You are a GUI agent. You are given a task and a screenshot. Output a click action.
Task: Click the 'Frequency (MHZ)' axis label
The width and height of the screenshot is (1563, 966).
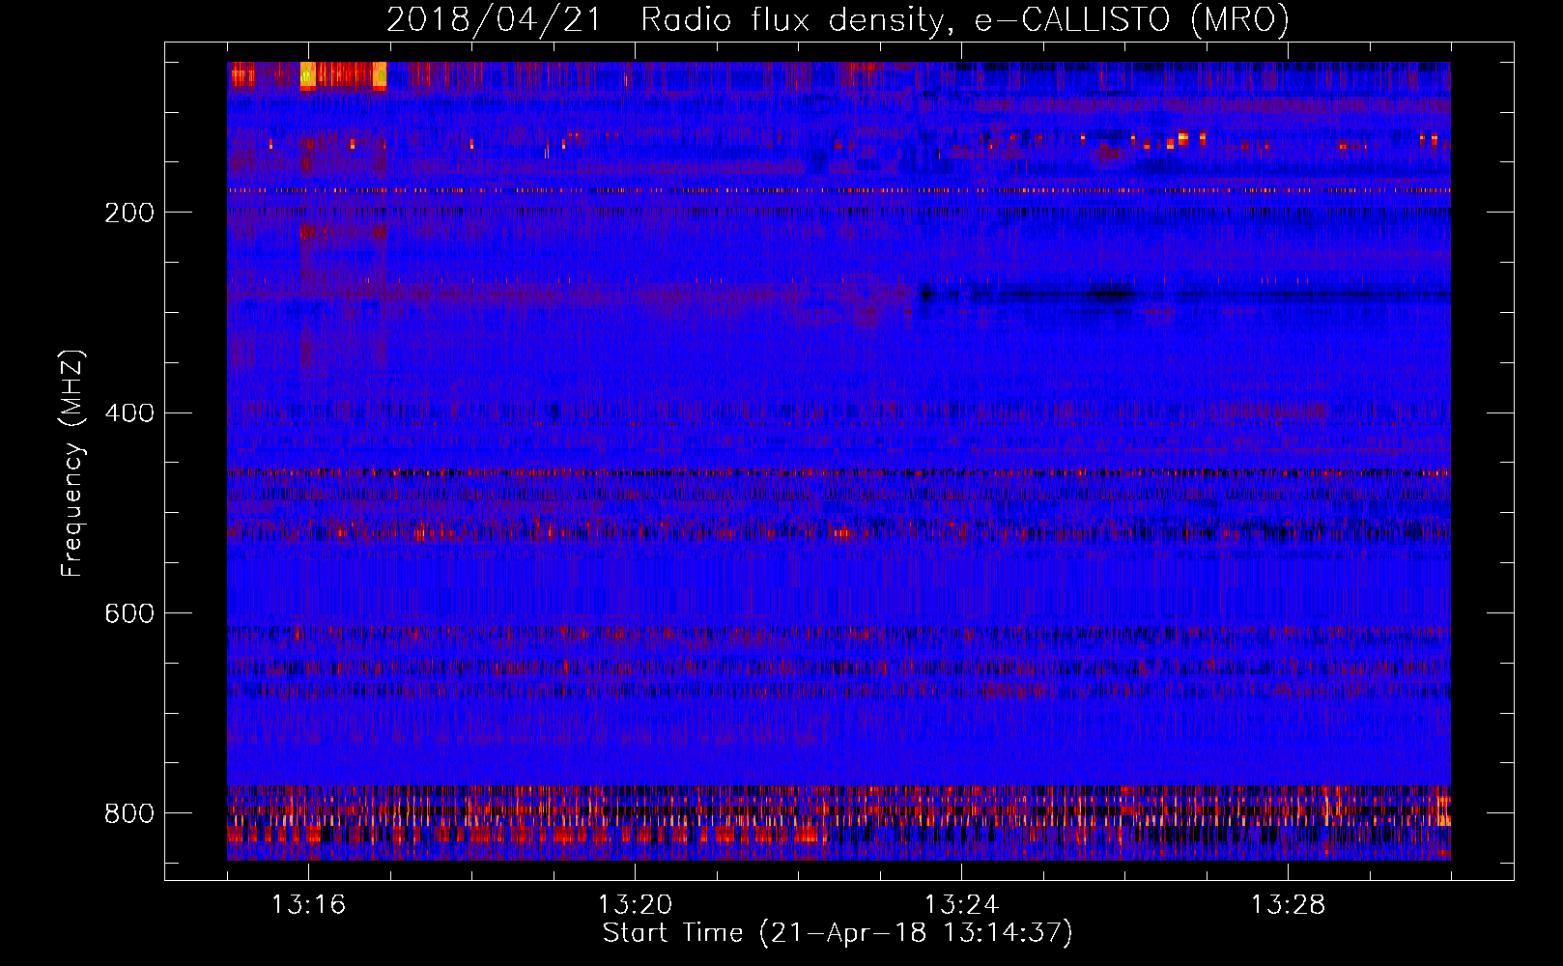[72, 463]
